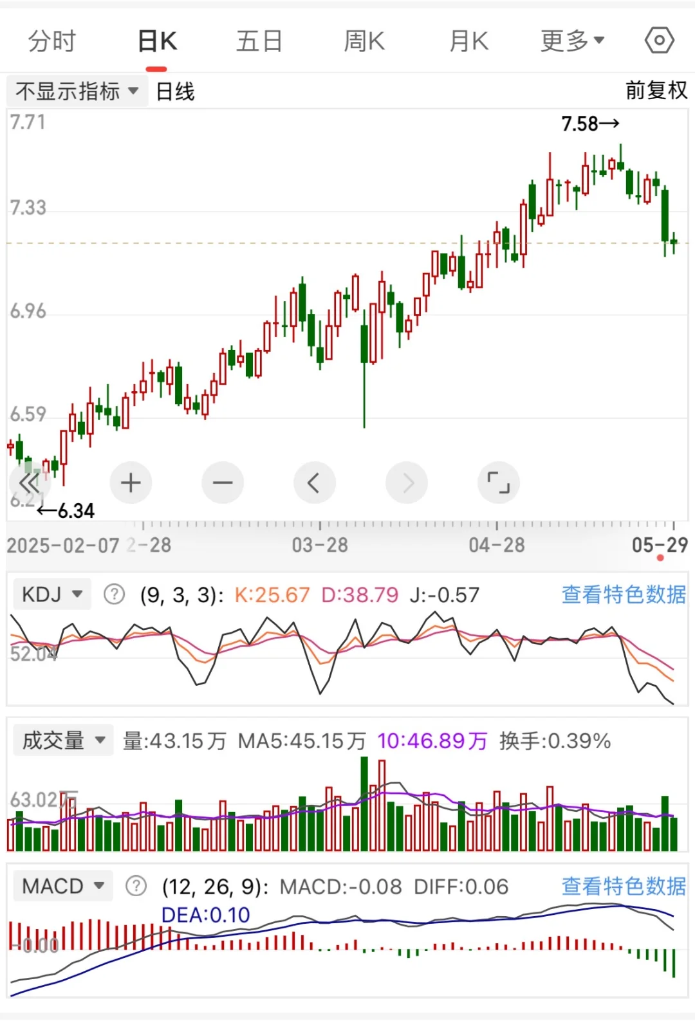Click the 6.34 low price label

66,511
